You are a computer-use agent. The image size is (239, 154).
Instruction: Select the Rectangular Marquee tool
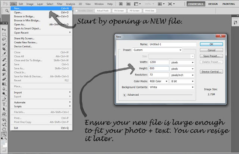coord(4,34)
